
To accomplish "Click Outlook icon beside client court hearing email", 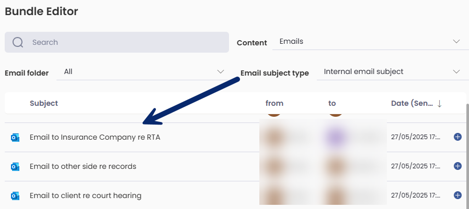I will pos(15,196).
